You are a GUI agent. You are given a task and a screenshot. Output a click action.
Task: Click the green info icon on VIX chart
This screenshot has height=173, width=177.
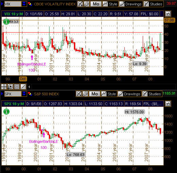click(6, 22)
